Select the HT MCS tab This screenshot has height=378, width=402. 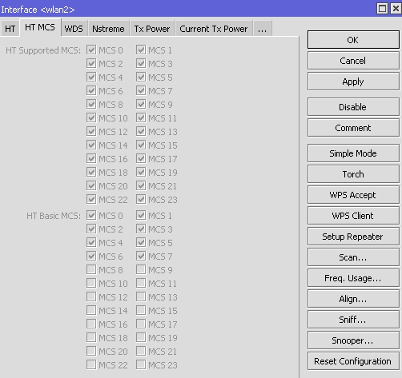[40, 27]
